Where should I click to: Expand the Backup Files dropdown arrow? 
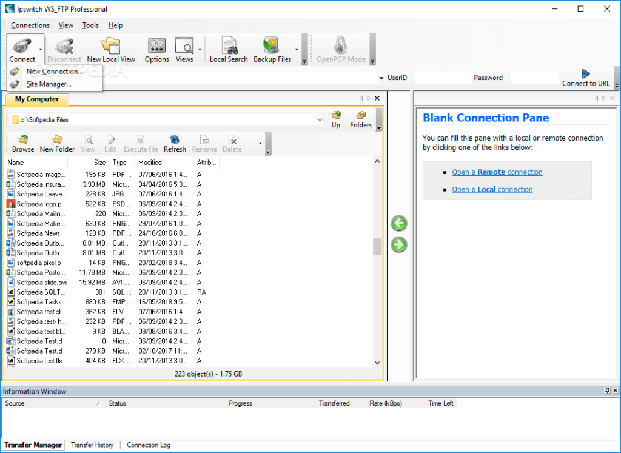[x=297, y=49]
